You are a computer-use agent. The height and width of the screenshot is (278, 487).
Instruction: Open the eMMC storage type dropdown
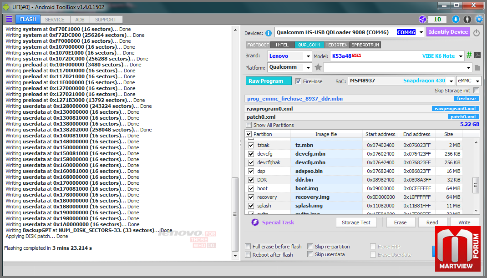(x=476, y=81)
